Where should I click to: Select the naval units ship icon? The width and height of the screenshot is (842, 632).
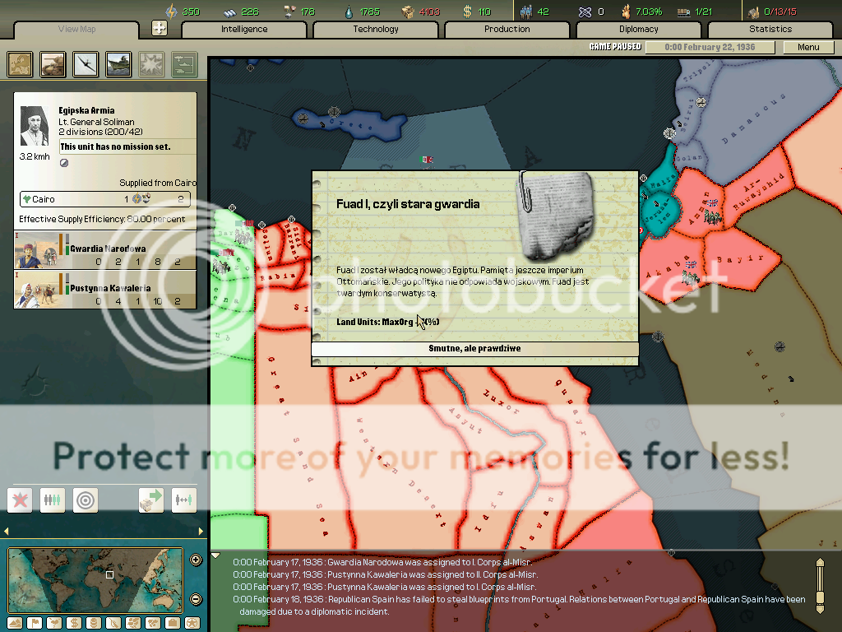coord(118,64)
